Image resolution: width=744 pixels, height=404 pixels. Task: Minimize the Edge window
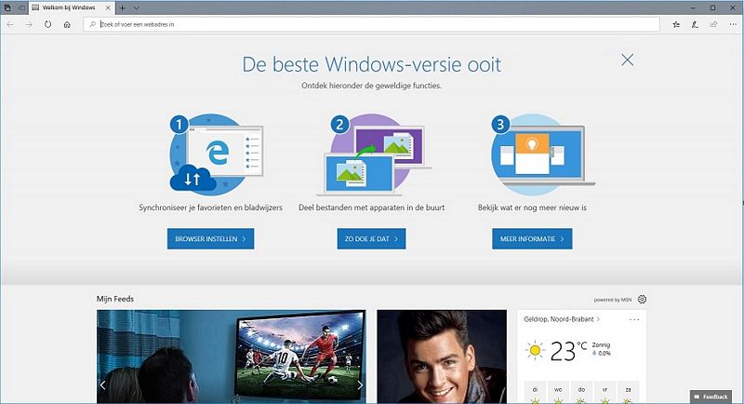click(x=694, y=7)
